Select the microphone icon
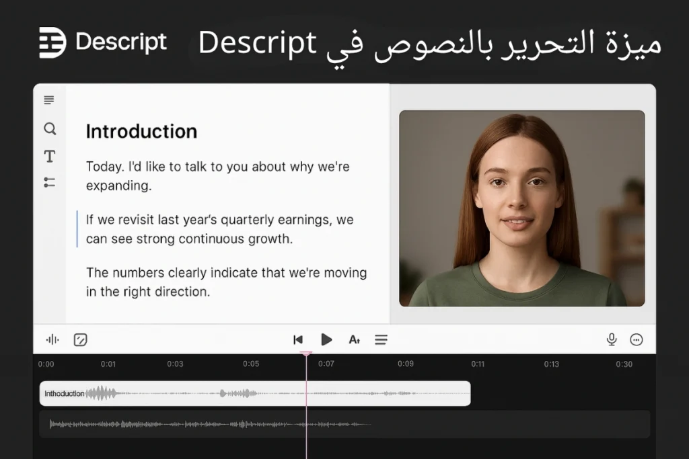This screenshot has width=689, height=459. click(611, 339)
